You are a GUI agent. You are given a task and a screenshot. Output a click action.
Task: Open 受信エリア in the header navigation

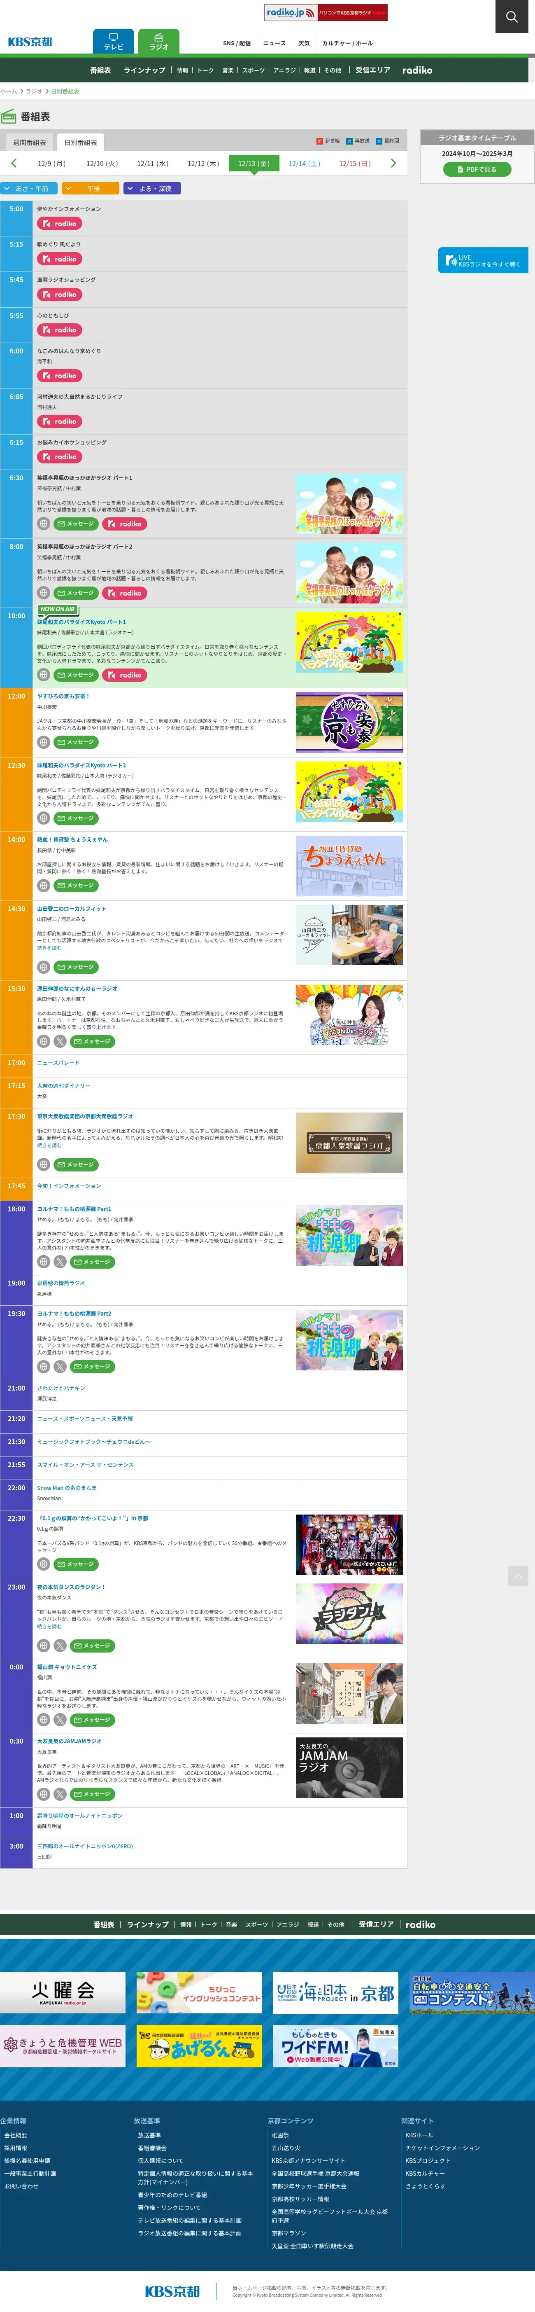pos(373,70)
